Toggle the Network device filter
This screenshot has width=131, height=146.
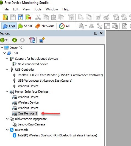pyautogui.click(x=45, y=26)
